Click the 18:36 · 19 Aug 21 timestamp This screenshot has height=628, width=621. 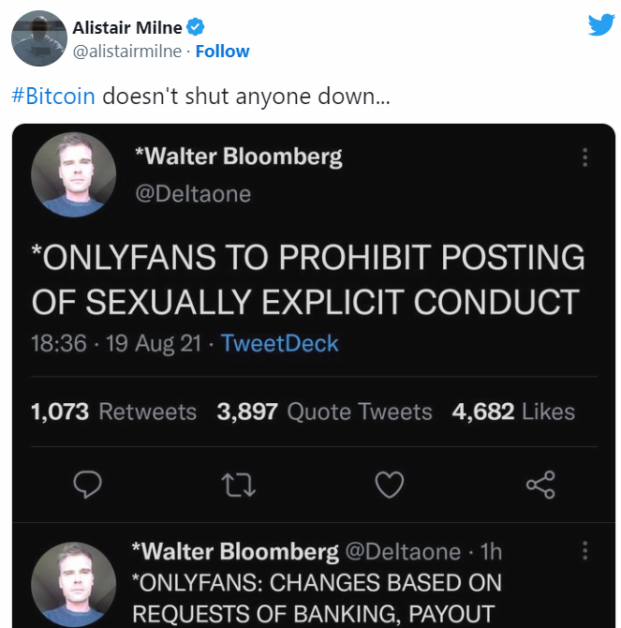[x=116, y=344]
